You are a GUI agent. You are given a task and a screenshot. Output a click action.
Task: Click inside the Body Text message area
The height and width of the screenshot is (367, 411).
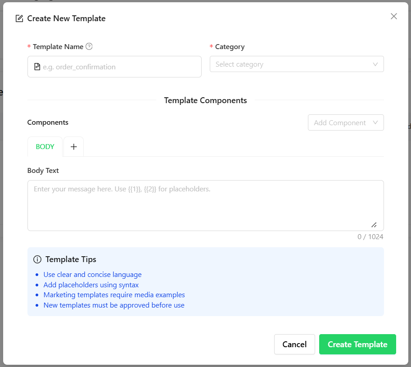click(205, 205)
